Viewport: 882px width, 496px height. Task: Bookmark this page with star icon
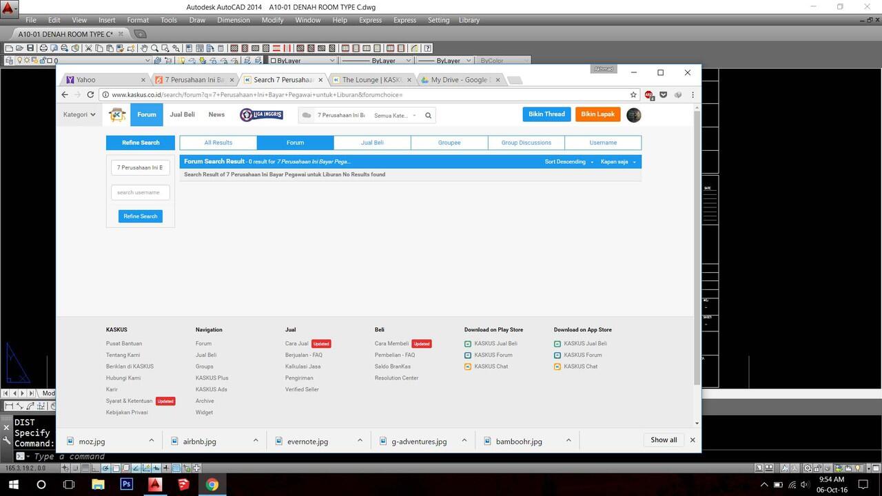633,94
